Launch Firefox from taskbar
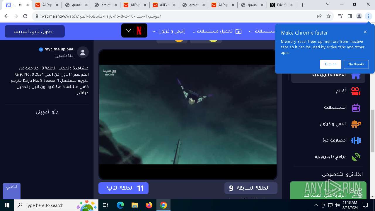 coord(149,205)
